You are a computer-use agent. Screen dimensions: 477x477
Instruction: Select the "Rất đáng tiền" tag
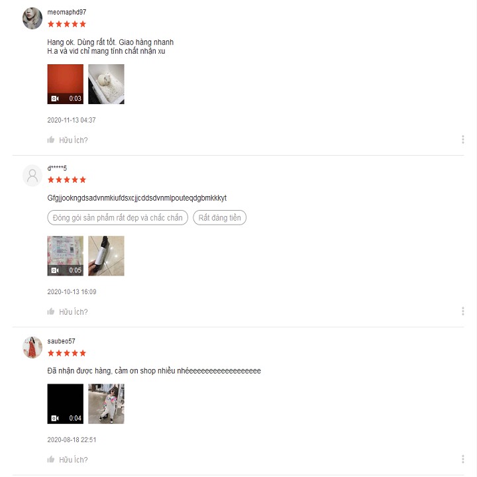[219, 217]
